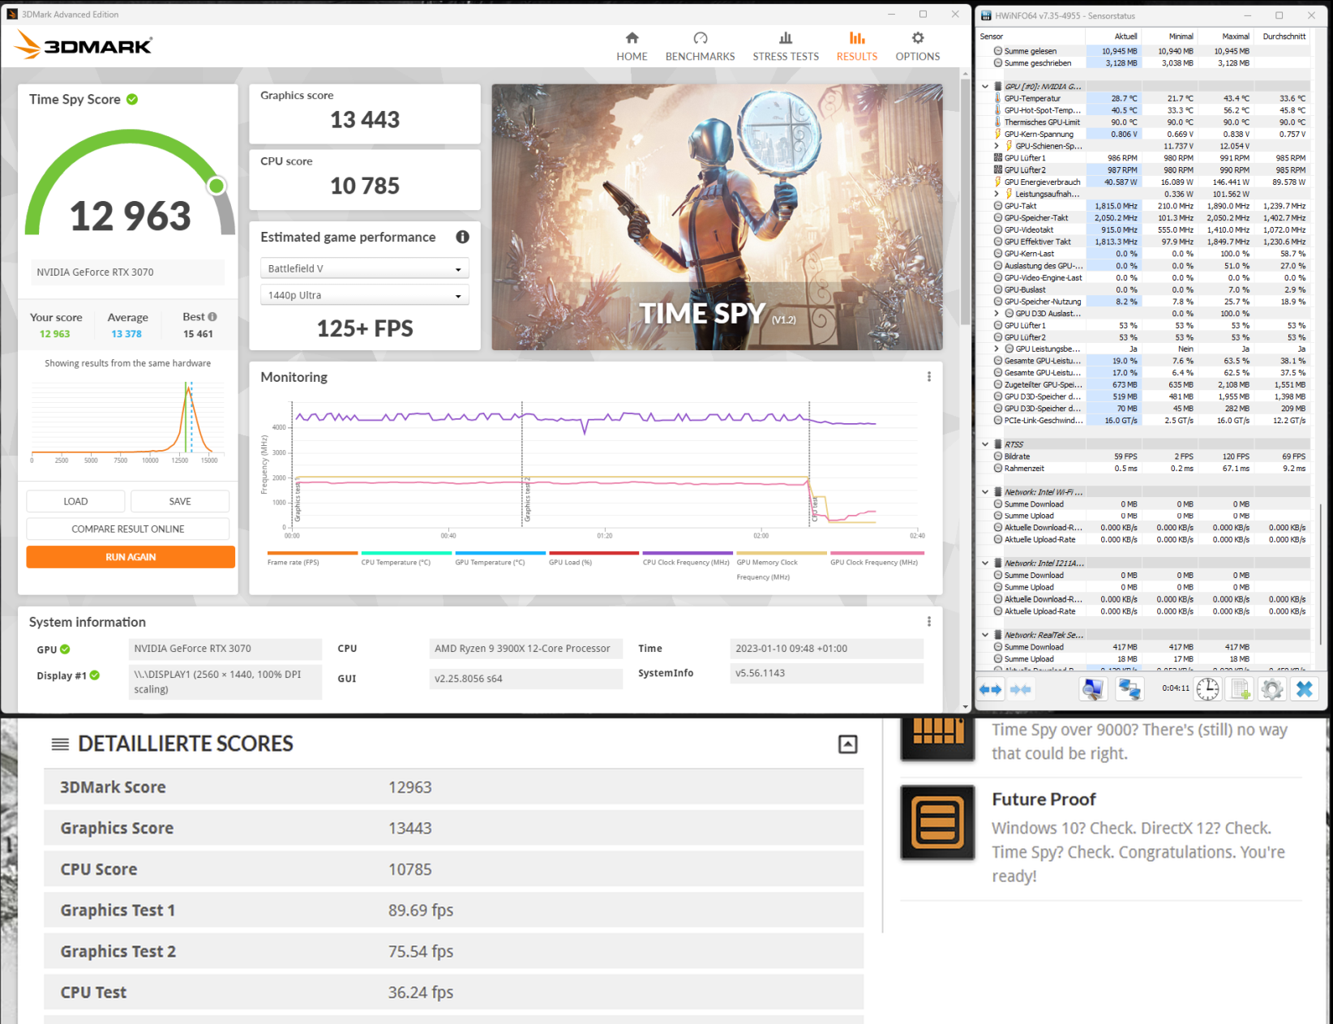Select the Bildrate row in HWiNFO
This screenshot has height=1024, width=1333.
(1146, 456)
